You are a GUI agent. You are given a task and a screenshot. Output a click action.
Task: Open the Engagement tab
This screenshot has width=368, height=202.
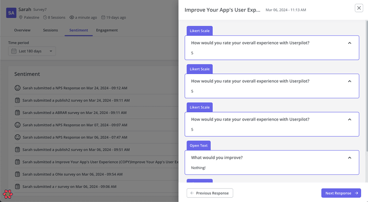coord(107,30)
